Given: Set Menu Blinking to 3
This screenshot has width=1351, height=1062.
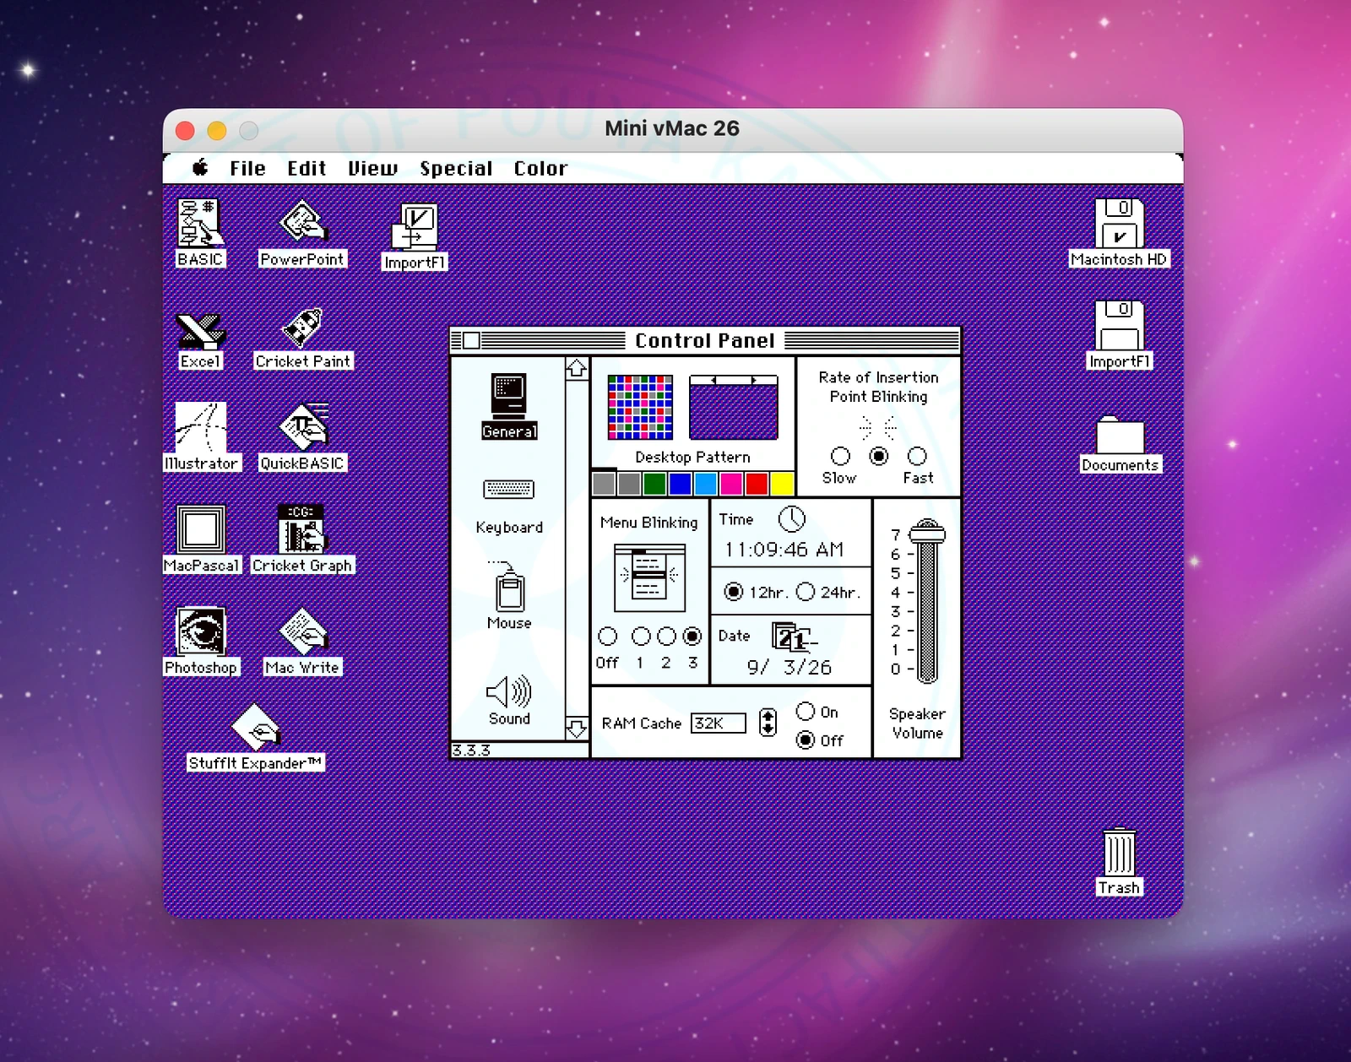Looking at the screenshot, I should [692, 636].
